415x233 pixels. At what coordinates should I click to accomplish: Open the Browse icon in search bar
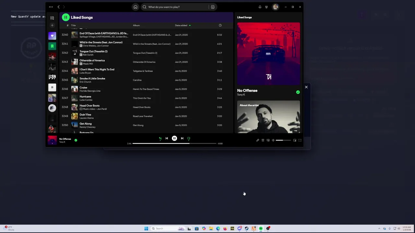213,7
